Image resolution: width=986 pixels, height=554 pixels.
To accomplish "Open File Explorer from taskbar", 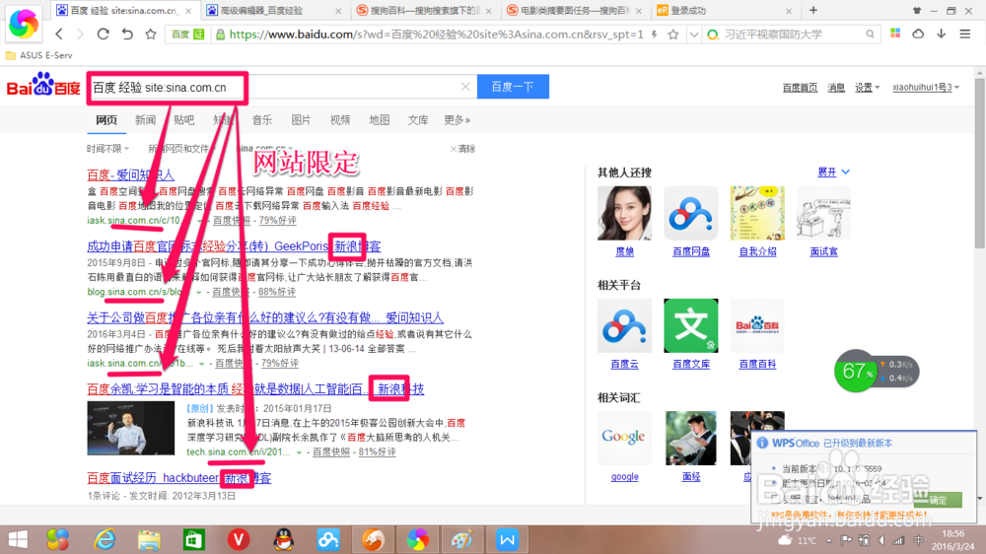I will click(x=149, y=539).
